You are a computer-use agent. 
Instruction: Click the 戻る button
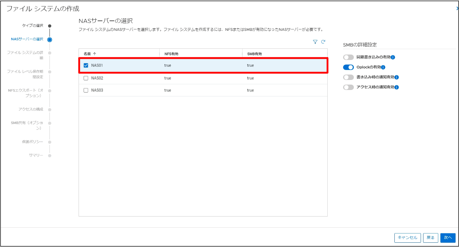(x=431, y=238)
